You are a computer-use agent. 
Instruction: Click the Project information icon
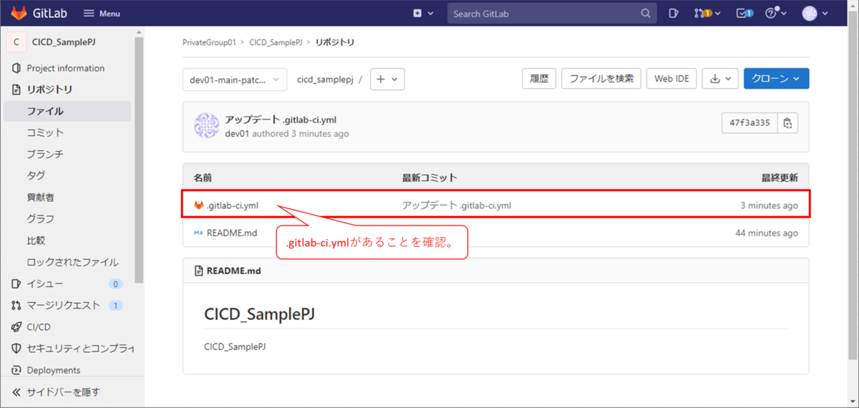pyautogui.click(x=16, y=68)
